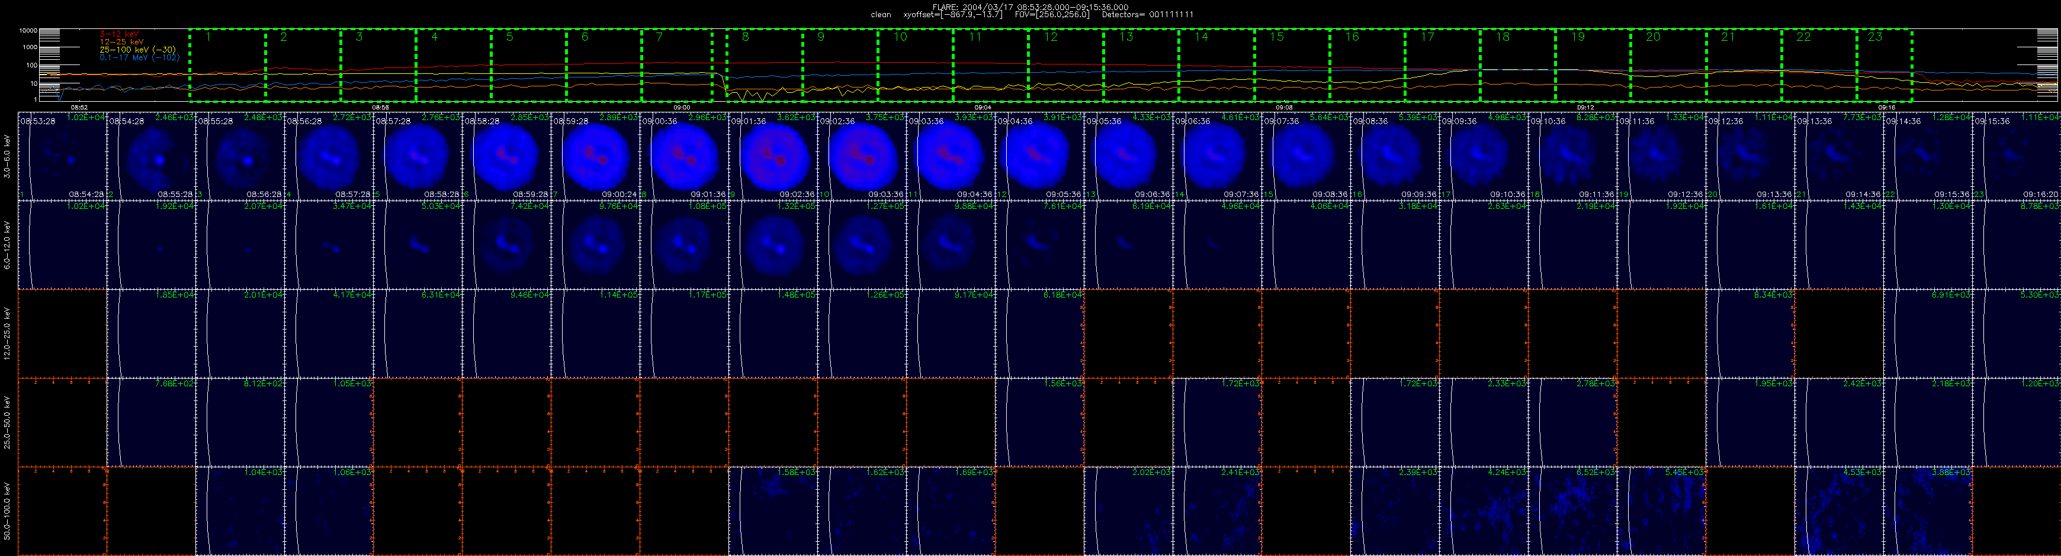Select time interval 1 on the lightcurve
The height and width of the screenshot is (556, 2061).
(227, 66)
